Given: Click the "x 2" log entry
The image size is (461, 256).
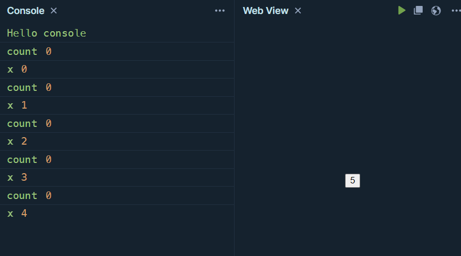Looking at the screenshot, I should 17,141.
